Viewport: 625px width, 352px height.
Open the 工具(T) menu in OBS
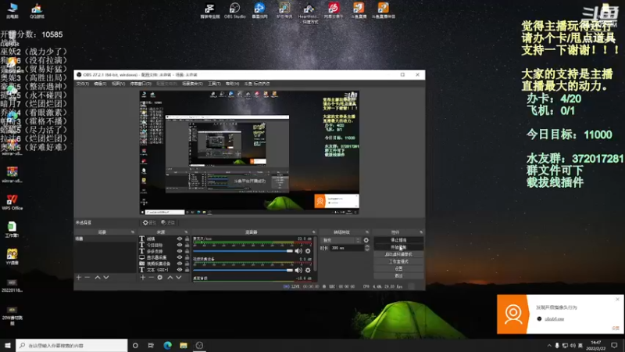[214, 84]
